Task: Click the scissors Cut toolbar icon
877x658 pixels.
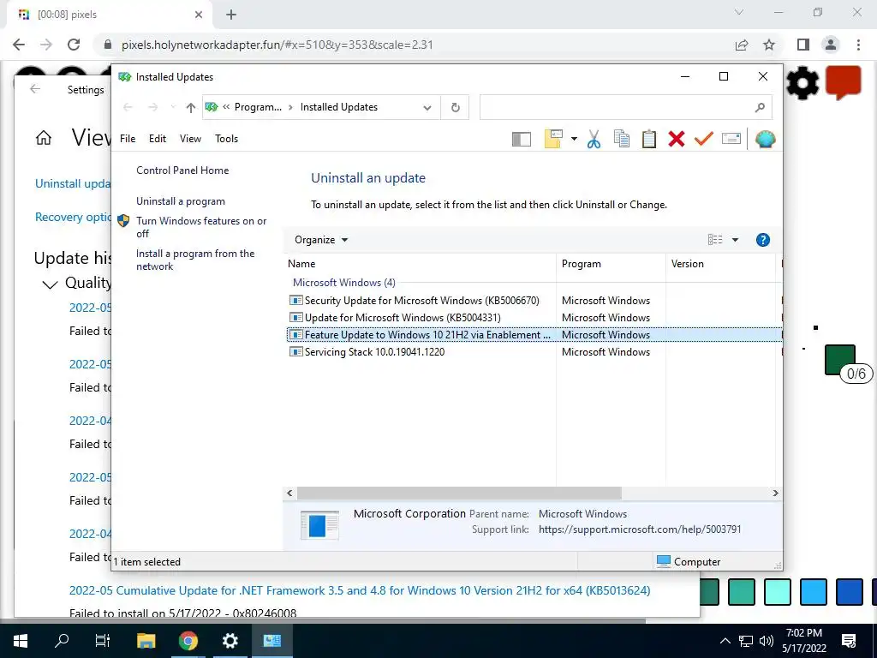Action: (594, 139)
